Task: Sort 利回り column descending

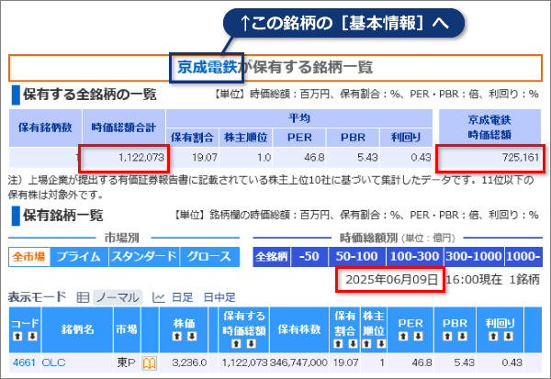Action: [x=508, y=337]
